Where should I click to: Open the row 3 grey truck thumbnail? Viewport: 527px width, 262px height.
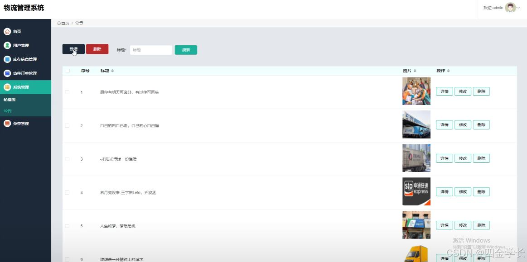pos(416,158)
